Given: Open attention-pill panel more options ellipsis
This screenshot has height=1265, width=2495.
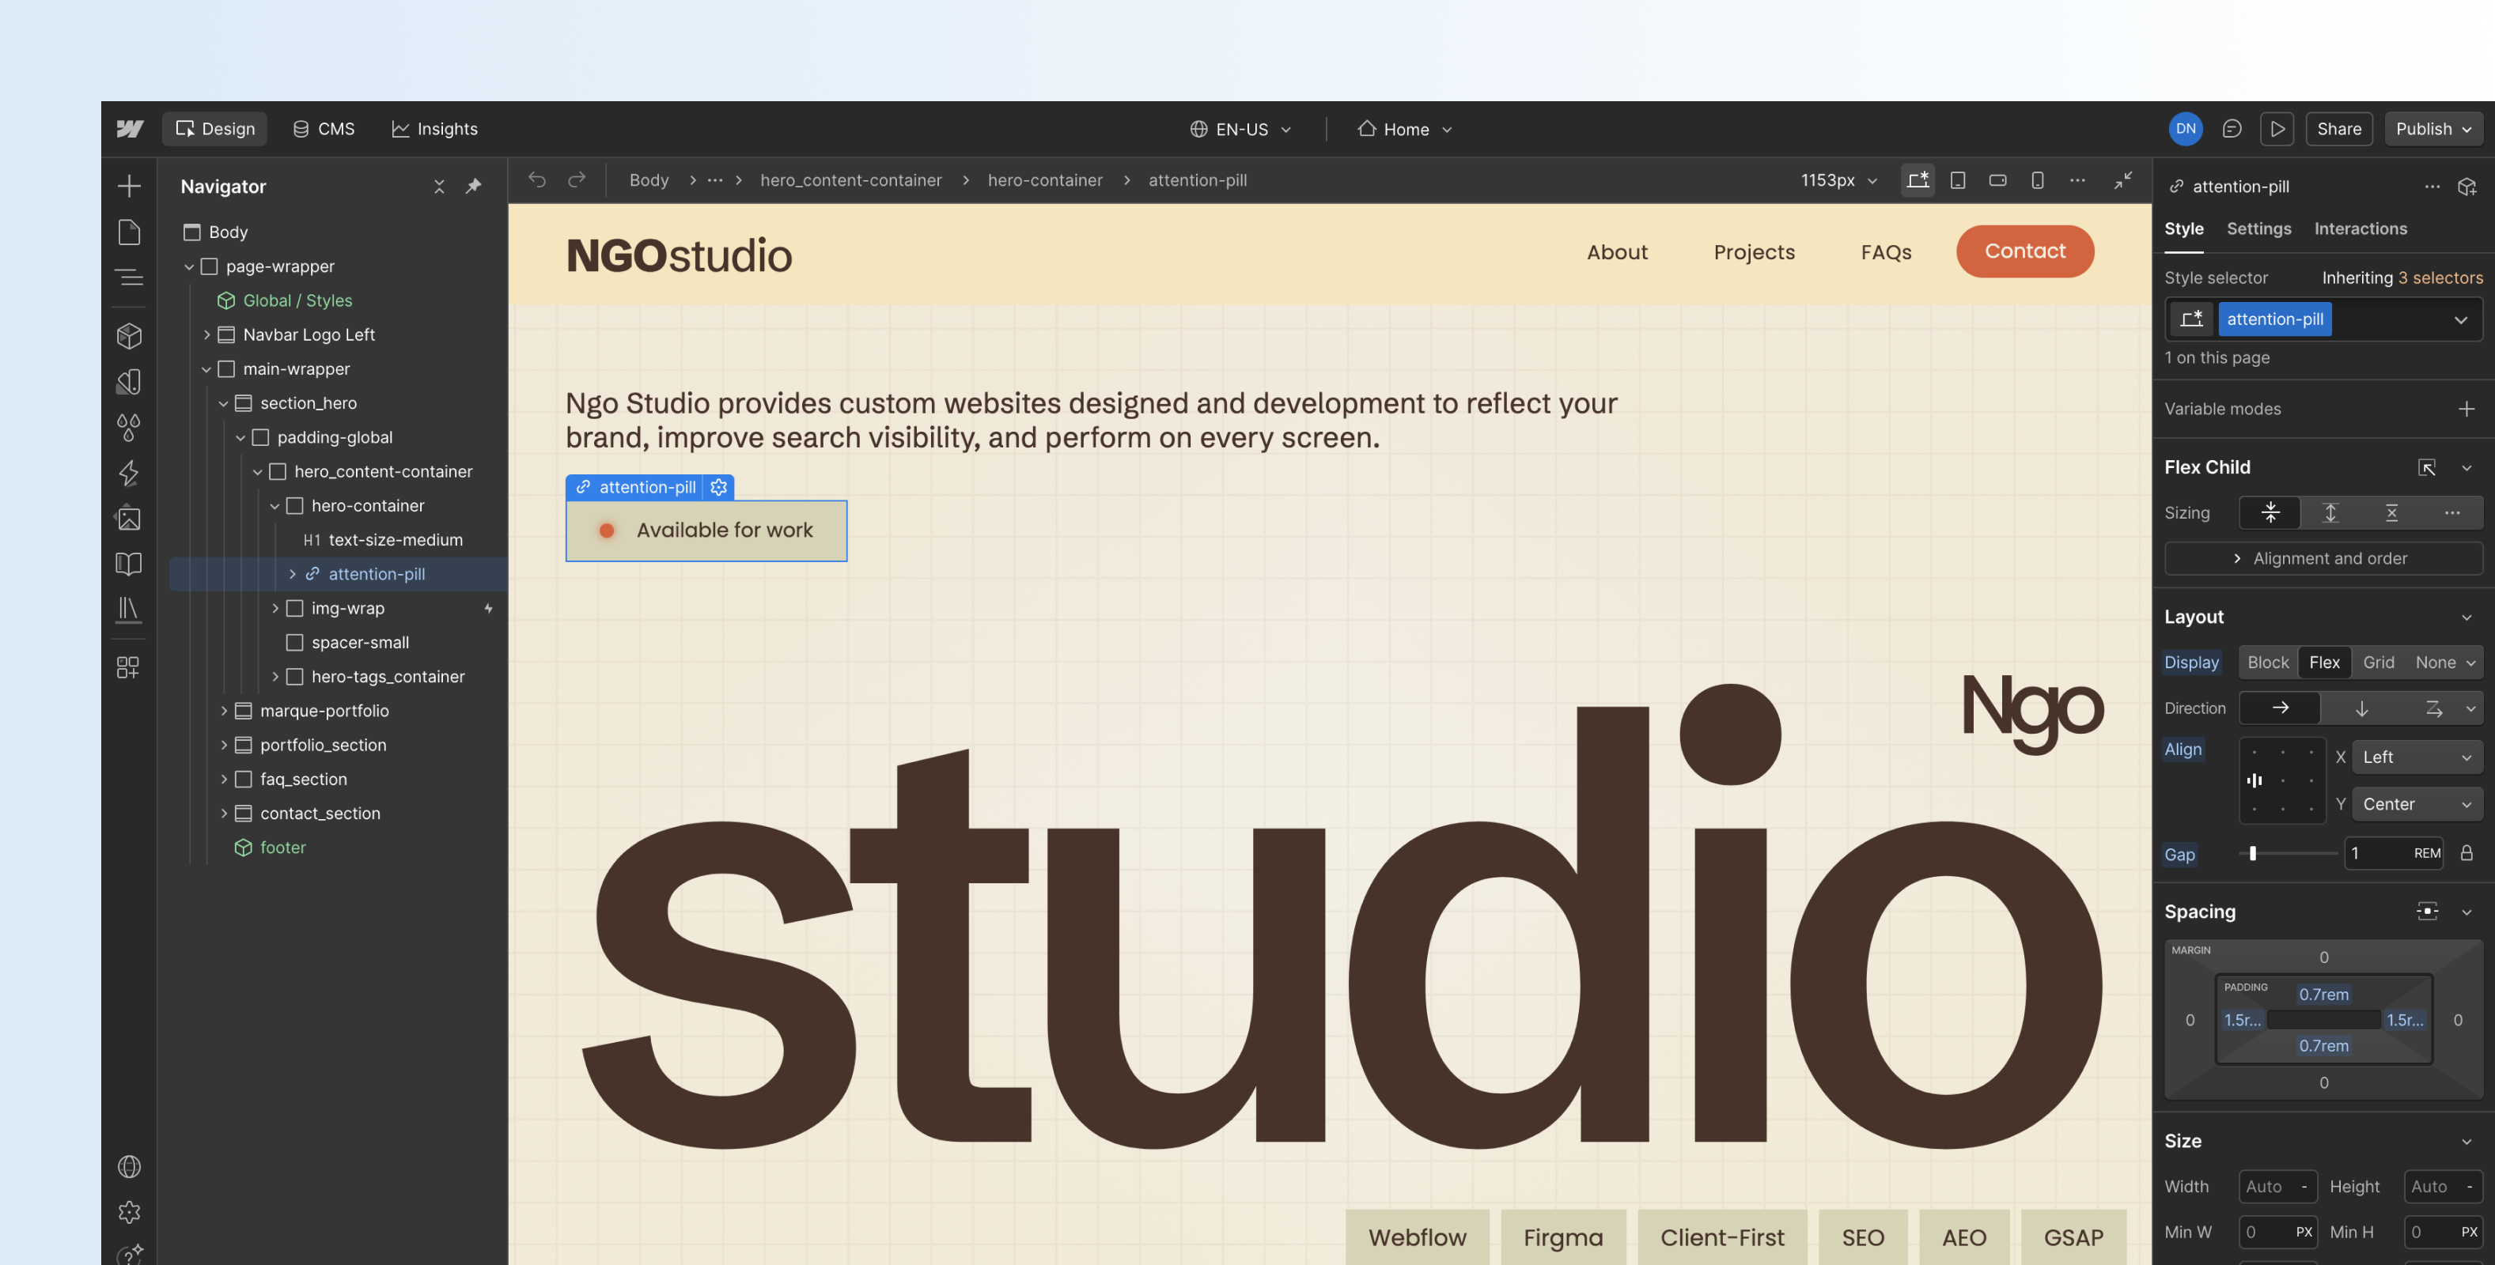Looking at the screenshot, I should (2432, 186).
